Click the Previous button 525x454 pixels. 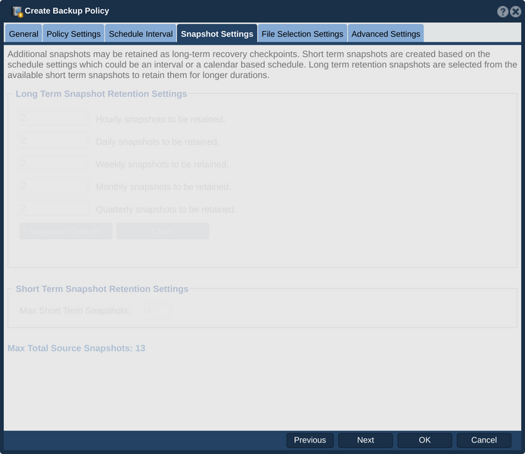point(310,440)
